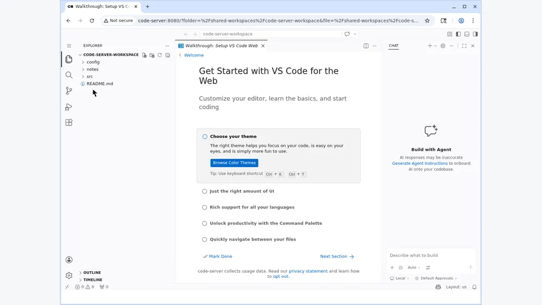Screen dimensions: 542x305
Task: Open the Accounts menu icon
Action: [x=69, y=260]
